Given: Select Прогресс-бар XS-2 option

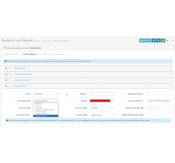Looking at the screenshot, I should 46,114.
